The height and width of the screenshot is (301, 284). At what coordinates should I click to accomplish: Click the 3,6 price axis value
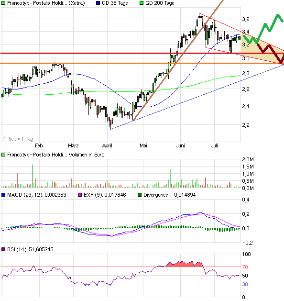pyautogui.click(x=246, y=19)
